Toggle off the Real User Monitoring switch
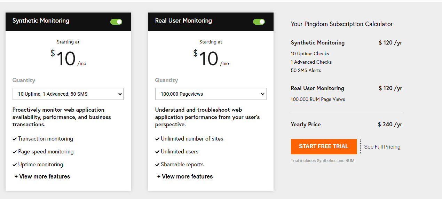442x199 pixels. click(259, 22)
